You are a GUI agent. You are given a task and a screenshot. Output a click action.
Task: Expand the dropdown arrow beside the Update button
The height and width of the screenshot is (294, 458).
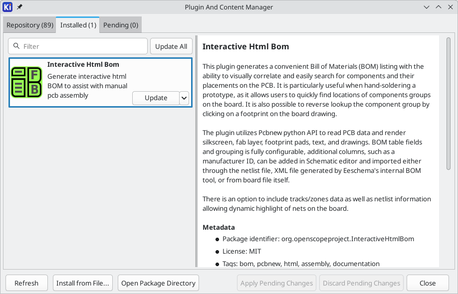(184, 98)
